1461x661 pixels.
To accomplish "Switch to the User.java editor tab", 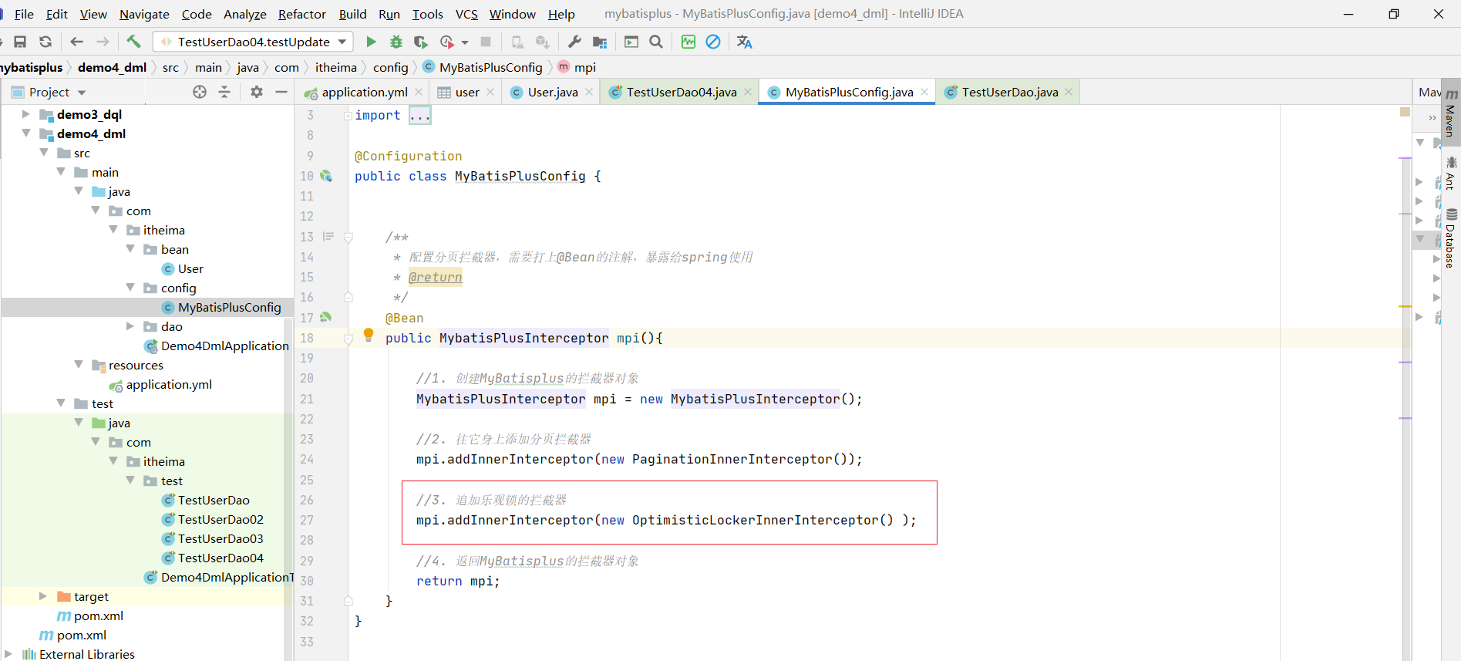I will coord(552,92).
